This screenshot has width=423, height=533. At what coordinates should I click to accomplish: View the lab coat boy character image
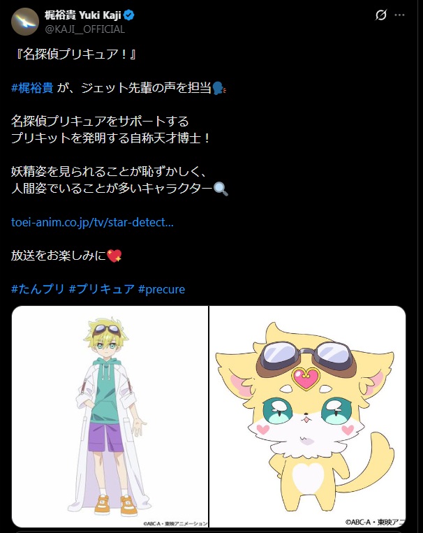pyautogui.click(x=110, y=416)
